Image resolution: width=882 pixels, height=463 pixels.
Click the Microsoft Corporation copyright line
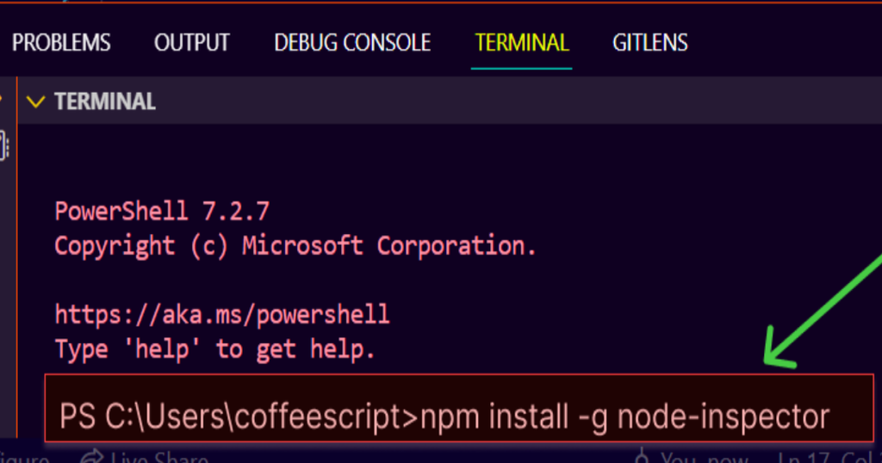tap(295, 245)
